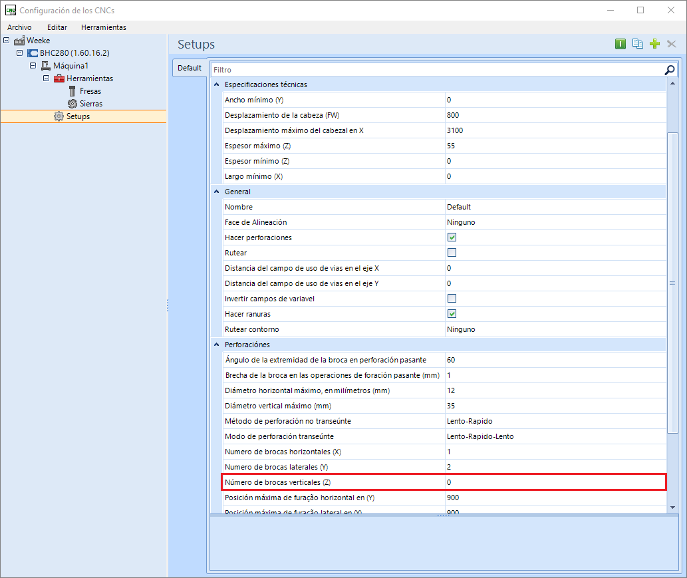This screenshot has height=578, width=687.
Task: Click the green plus add setup icon
Action: (x=654, y=44)
